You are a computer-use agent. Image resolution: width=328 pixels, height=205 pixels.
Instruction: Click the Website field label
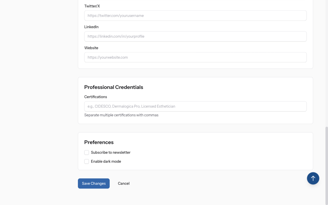(91, 48)
